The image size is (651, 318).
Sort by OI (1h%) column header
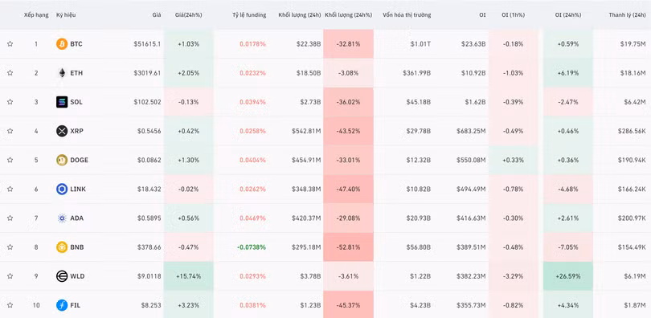(x=513, y=15)
